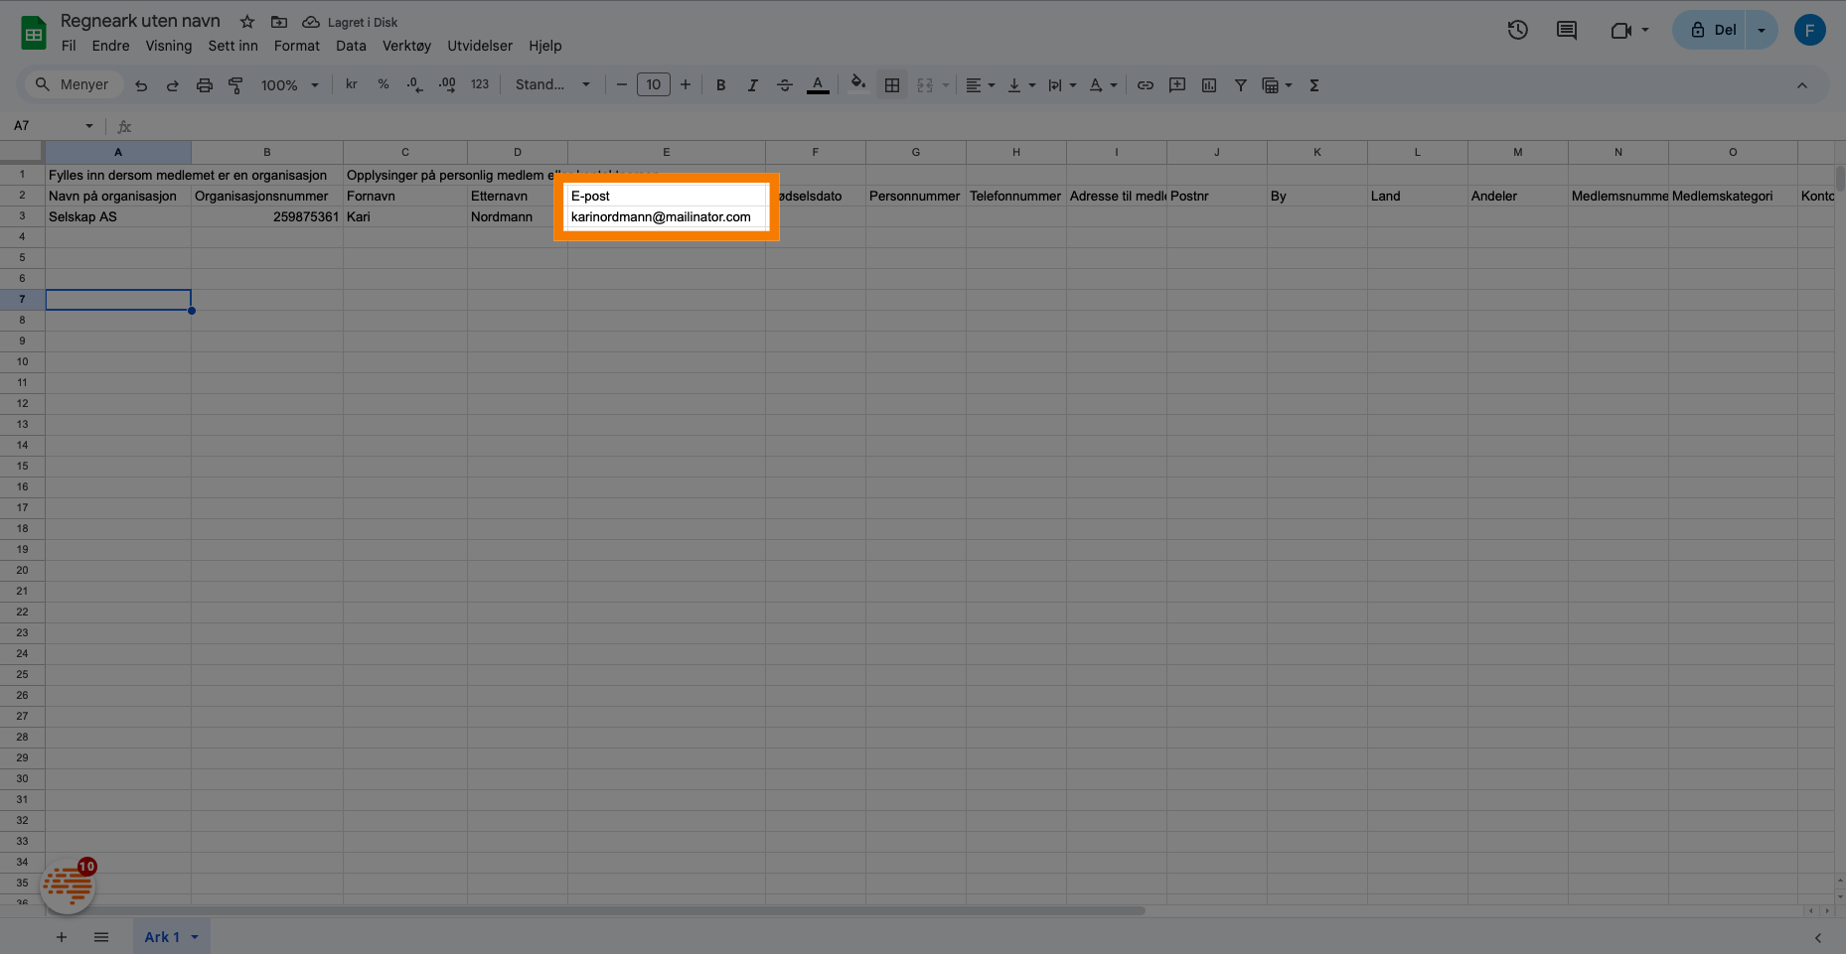Open the Endre menu

111,46
